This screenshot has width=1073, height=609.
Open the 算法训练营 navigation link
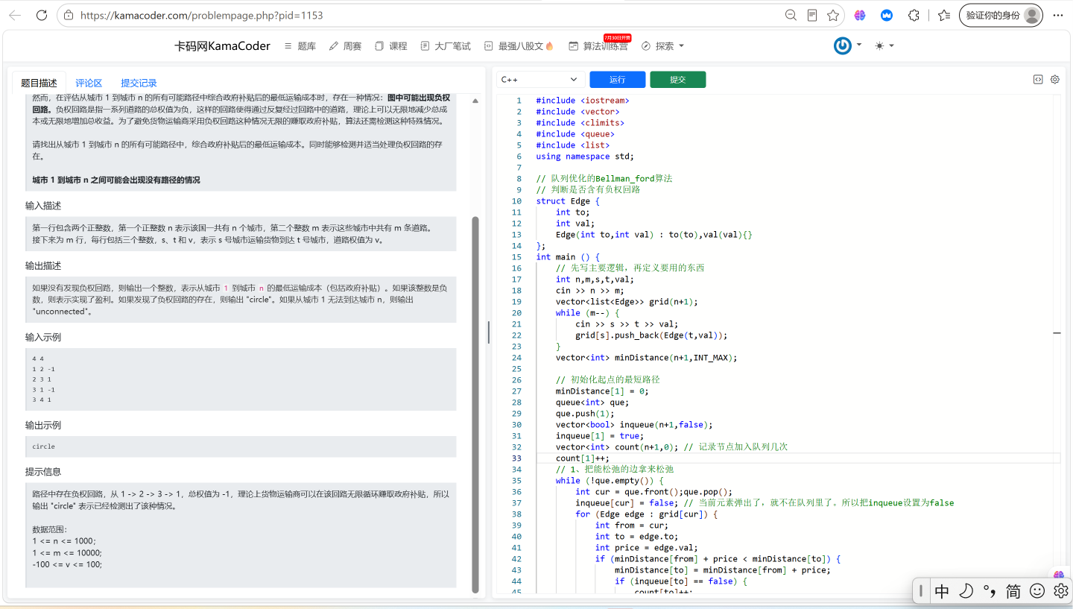[x=598, y=46]
